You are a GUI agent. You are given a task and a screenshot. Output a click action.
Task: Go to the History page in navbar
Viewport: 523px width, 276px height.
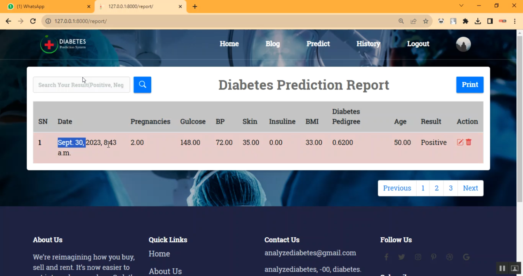[x=368, y=44]
